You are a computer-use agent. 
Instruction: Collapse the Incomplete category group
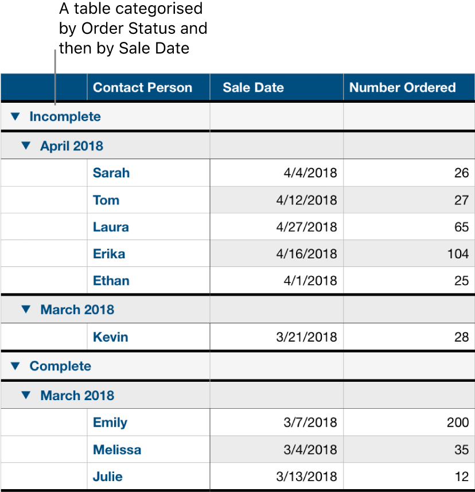[15, 117]
